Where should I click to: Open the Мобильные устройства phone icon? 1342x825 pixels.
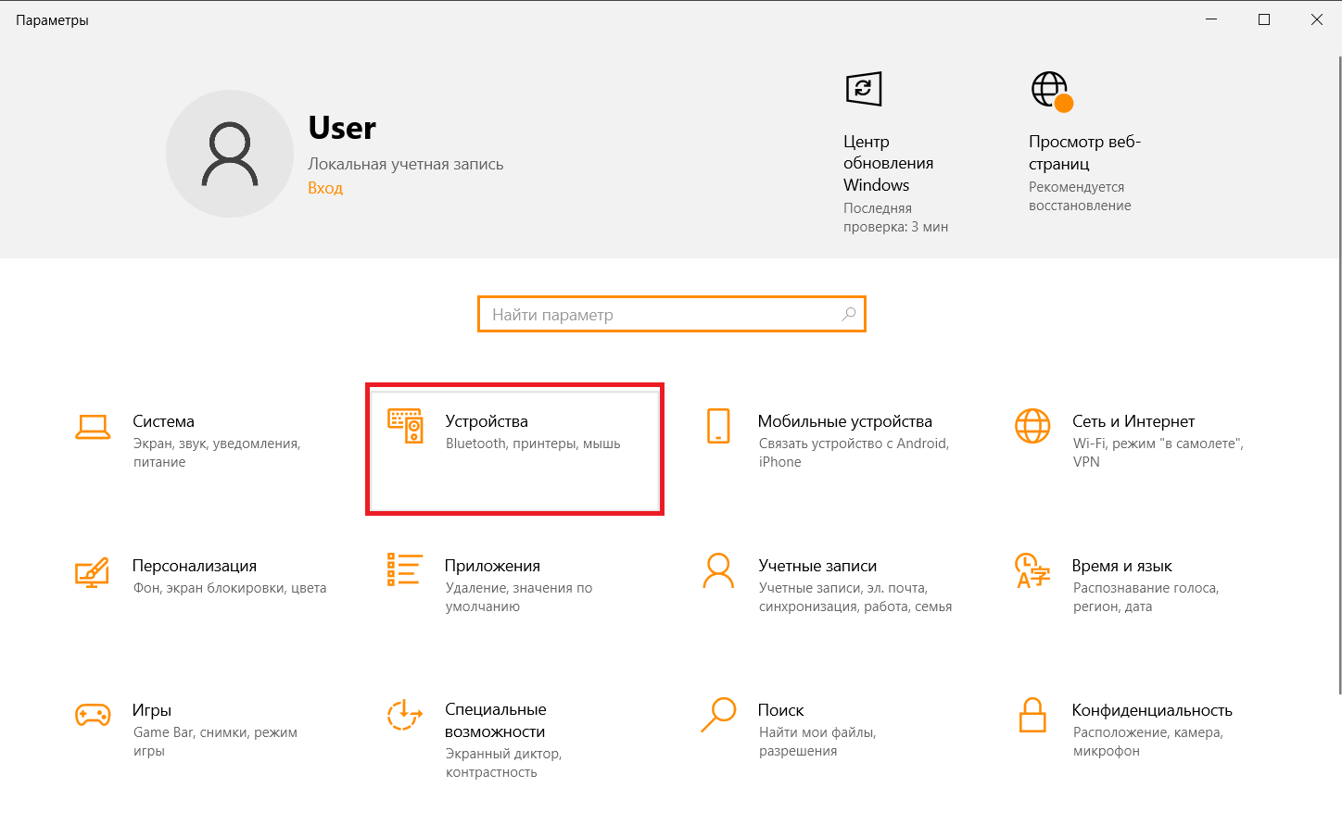(718, 426)
